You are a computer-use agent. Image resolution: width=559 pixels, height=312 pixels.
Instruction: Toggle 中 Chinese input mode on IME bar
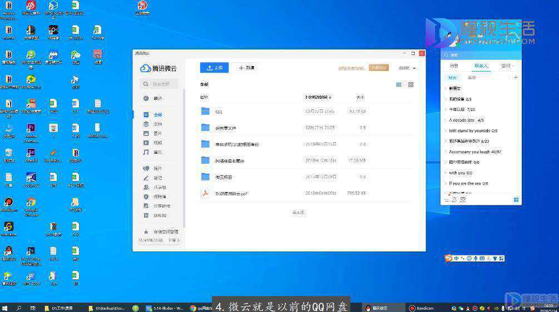[456, 258]
